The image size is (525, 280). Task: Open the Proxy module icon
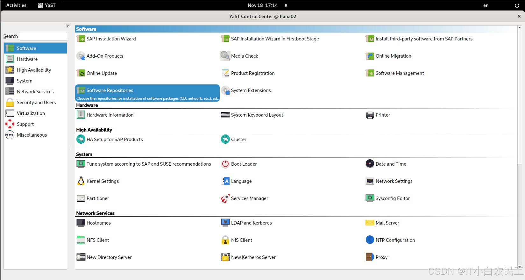click(x=370, y=257)
